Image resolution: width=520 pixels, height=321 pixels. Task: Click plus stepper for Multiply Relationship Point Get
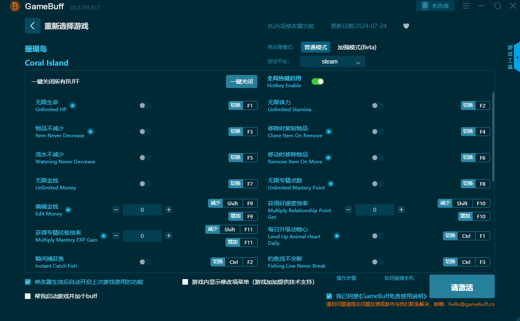click(x=401, y=210)
